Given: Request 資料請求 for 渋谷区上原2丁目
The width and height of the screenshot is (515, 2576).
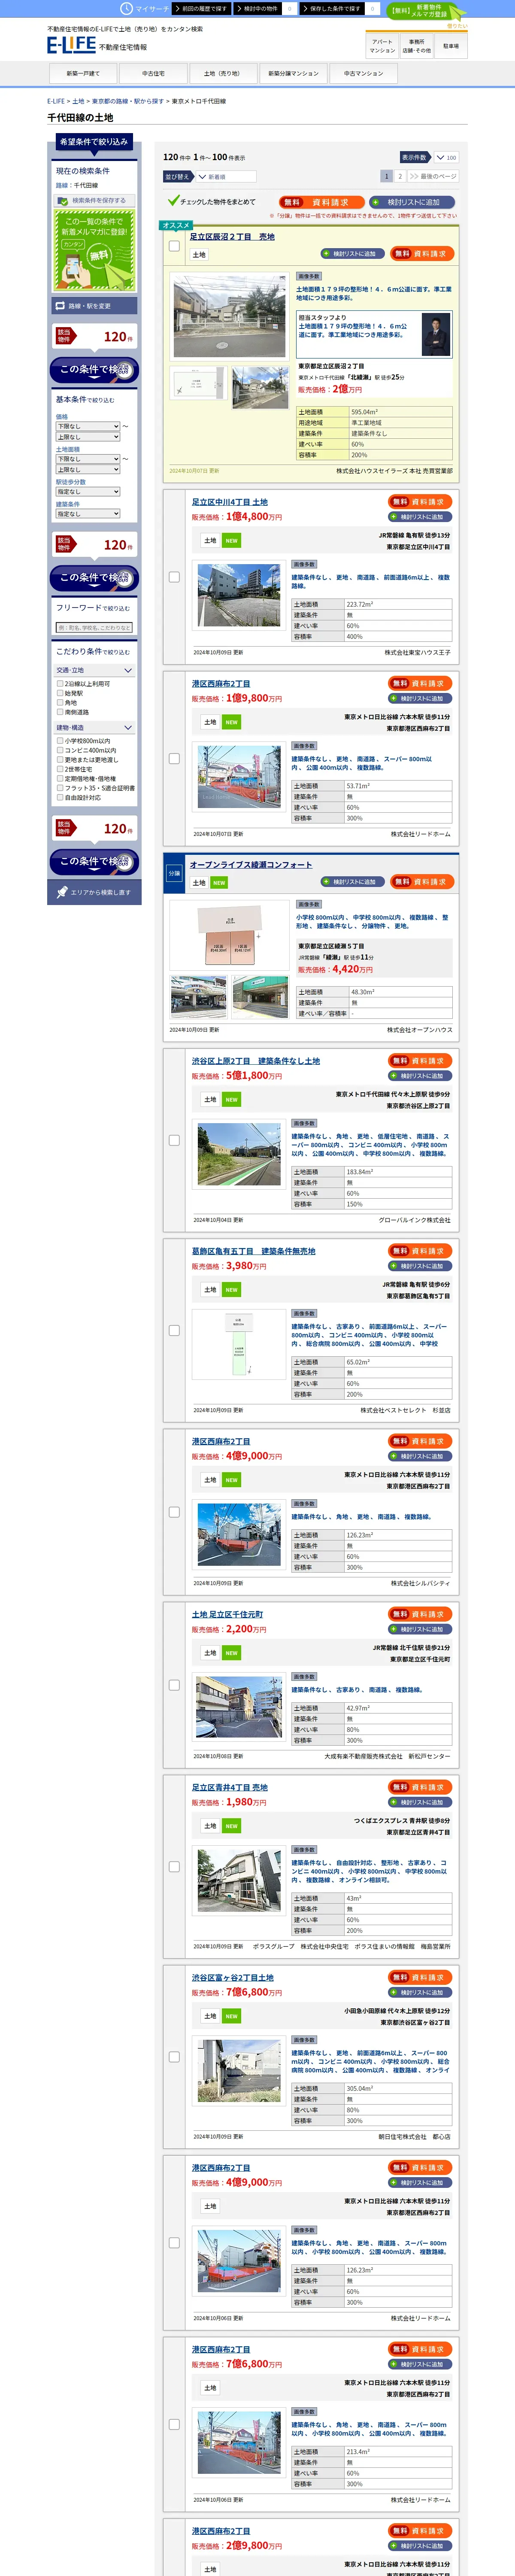Looking at the screenshot, I should [x=421, y=1061].
